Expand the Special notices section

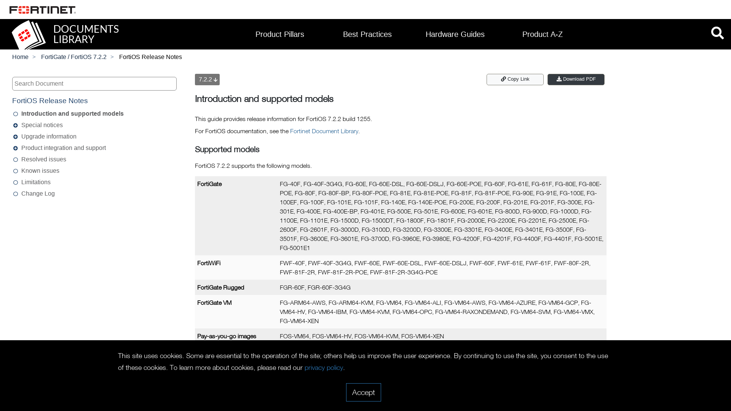[15, 125]
